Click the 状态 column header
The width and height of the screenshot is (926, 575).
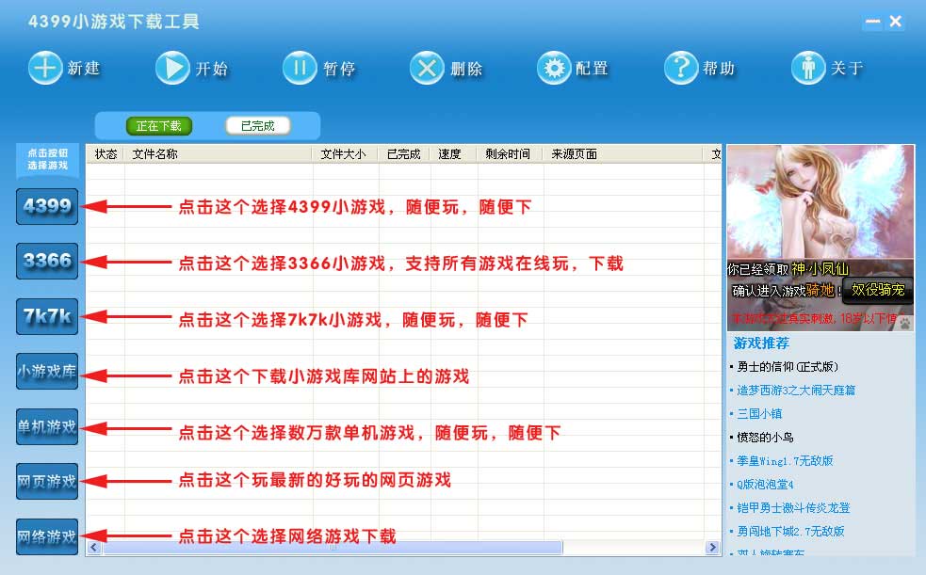coord(106,154)
